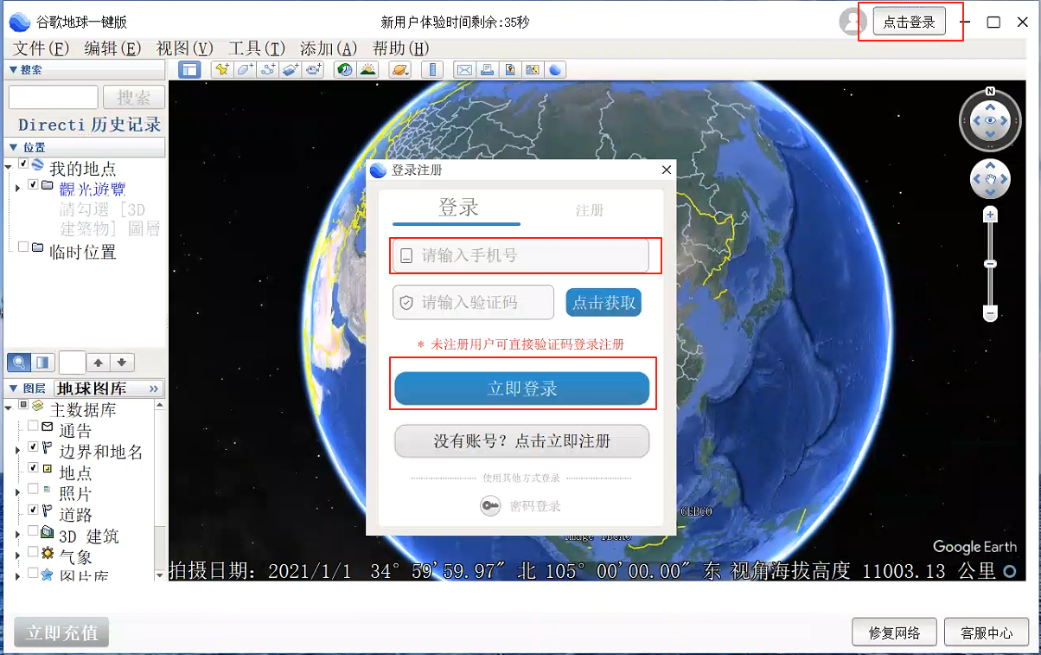
Task: Click the add polygon toolbar icon
Action: coord(246,69)
